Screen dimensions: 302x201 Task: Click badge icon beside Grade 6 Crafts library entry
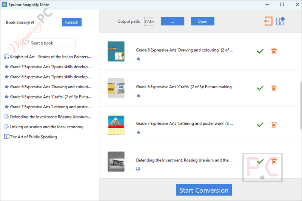pyautogui.click(x=6, y=97)
